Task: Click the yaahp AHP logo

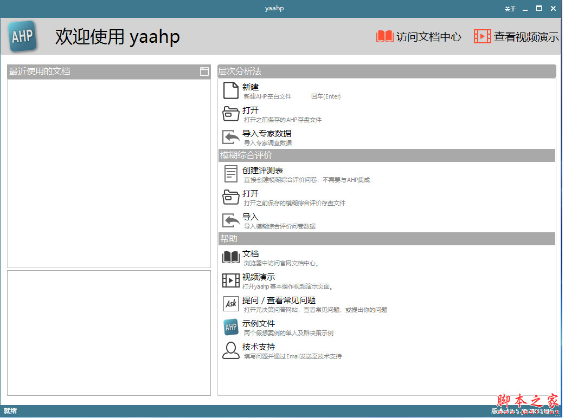Action: [22, 37]
